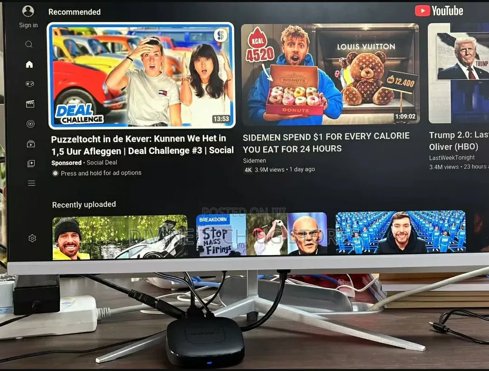Open the Stop Mass Firings Breakdown thumbnail
Viewport: 489px width, 371px height.
[x=262, y=235]
